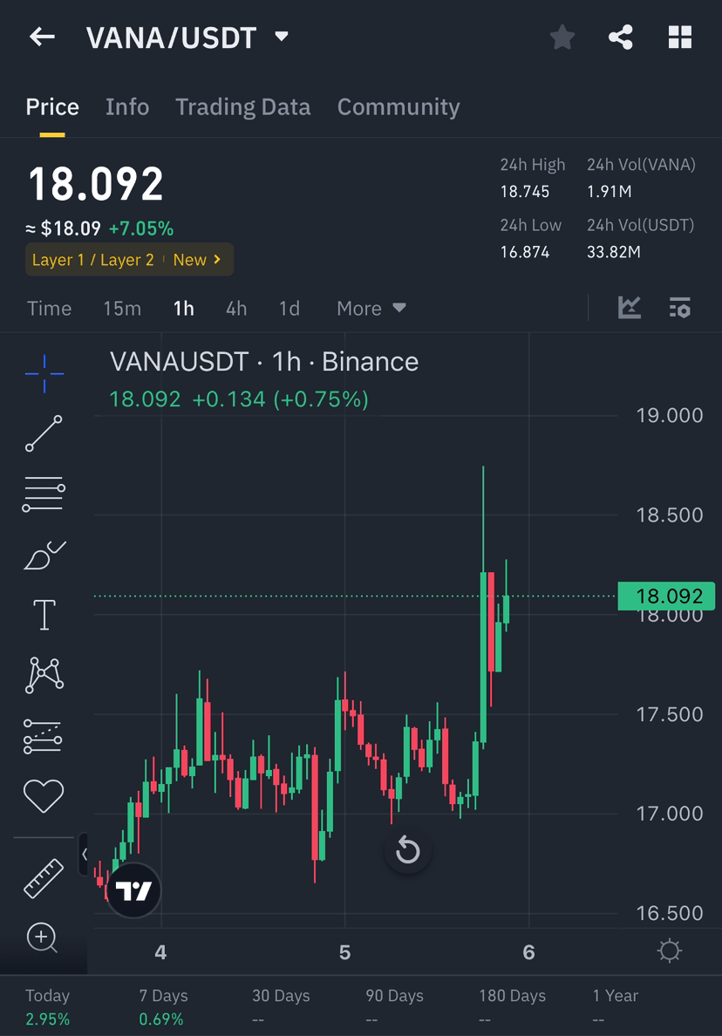Open the share icon
Screen dimensions: 722x1036
620,37
